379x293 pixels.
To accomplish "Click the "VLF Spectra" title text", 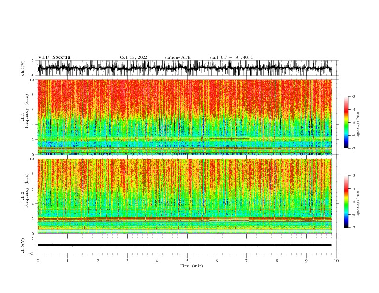I will (54, 57).
